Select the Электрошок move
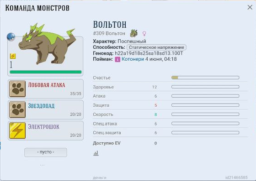This screenshot has width=256, height=181. point(46,130)
